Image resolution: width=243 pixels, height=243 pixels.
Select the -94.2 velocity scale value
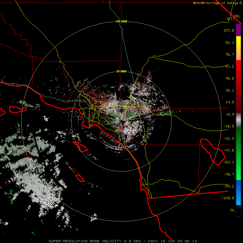point(229,186)
